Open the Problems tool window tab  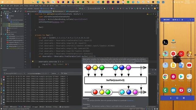[x=13, y=107]
